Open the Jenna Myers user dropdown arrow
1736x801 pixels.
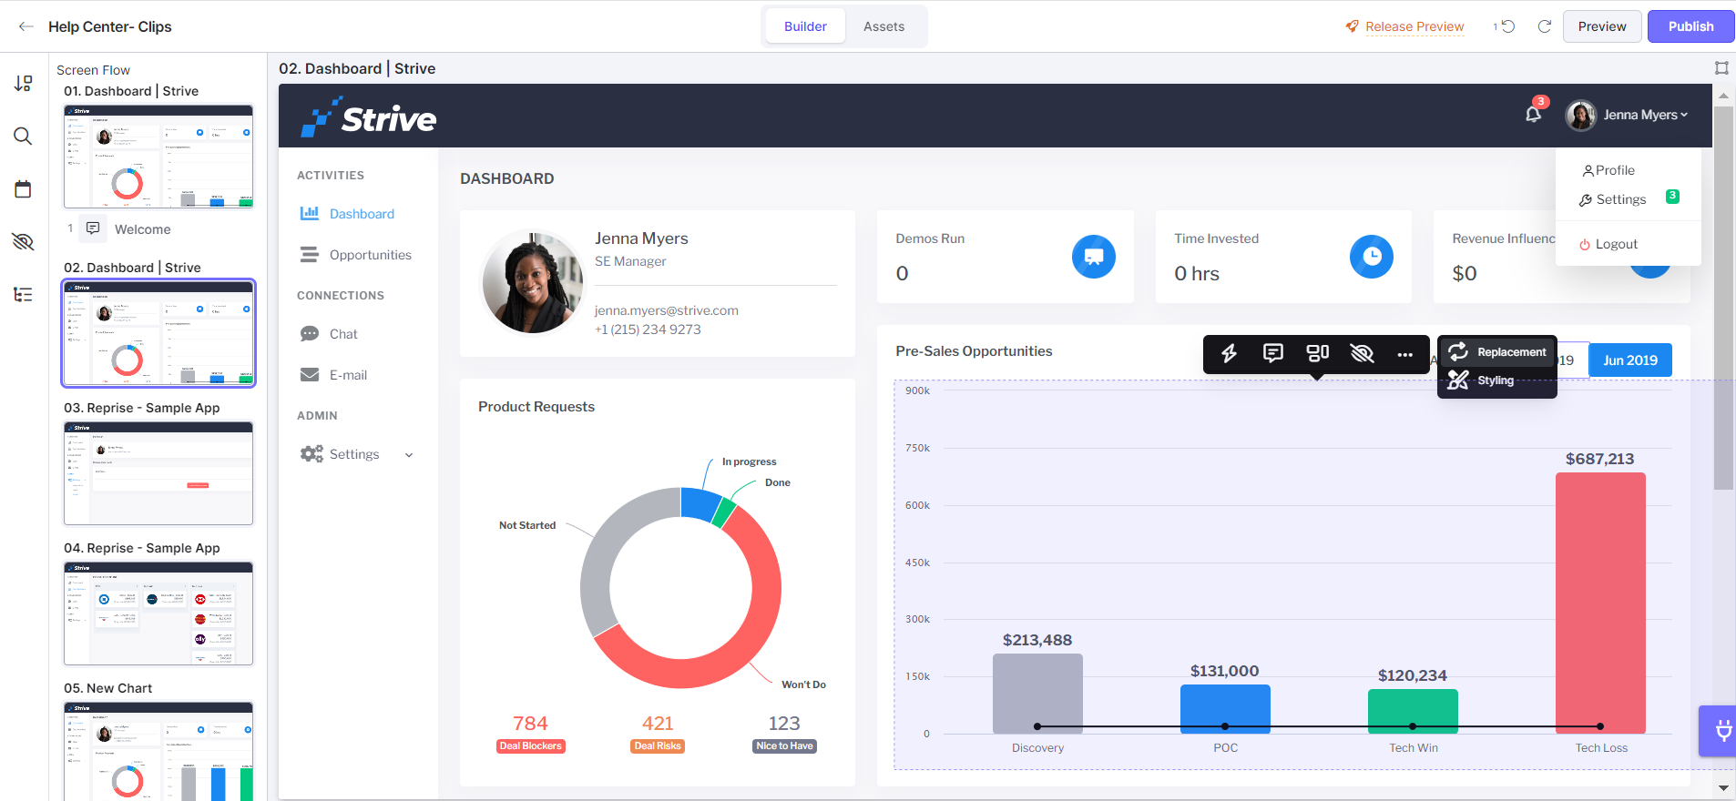[x=1684, y=115]
